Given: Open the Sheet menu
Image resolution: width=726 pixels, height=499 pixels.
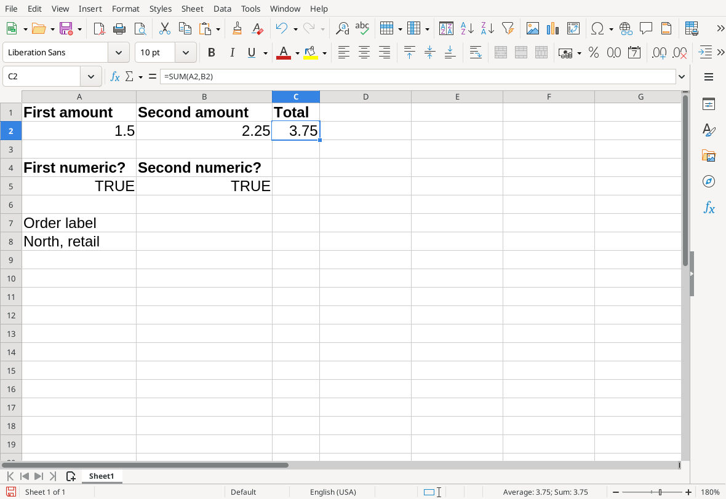Looking at the screenshot, I should tap(192, 9).
